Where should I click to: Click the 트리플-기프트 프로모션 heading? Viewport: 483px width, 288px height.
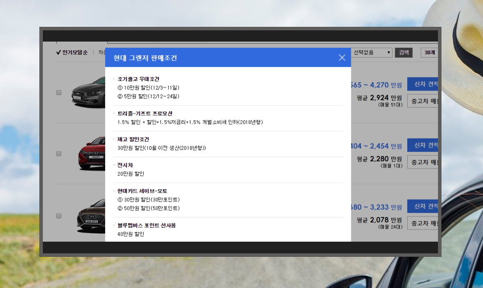pos(145,113)
